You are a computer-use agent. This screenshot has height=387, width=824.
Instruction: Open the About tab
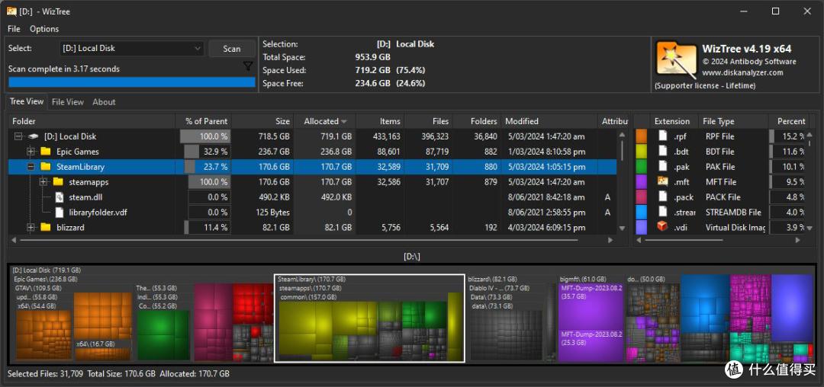104,102
